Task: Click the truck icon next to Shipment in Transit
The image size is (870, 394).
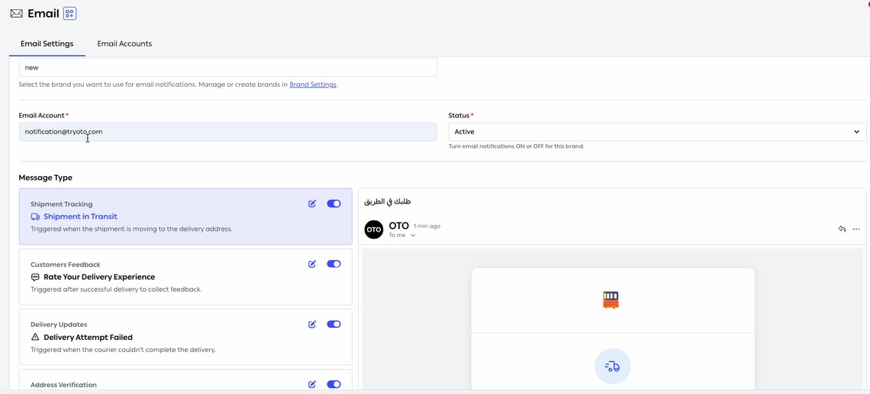Action: (x=35, y=216)
